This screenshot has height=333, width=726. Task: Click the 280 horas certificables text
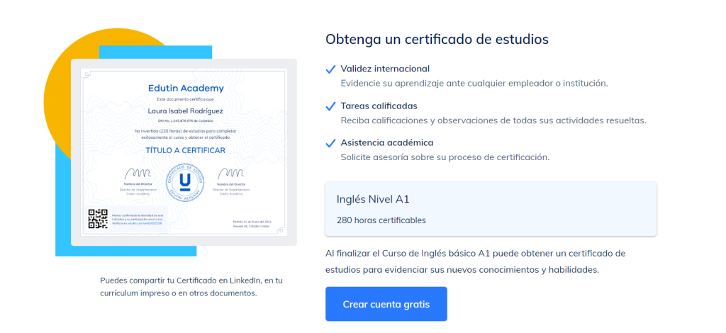pos(381,220)
